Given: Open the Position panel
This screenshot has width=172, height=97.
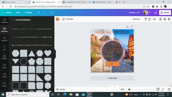Looking at the screenshot, I should click(x=137, y=19).
